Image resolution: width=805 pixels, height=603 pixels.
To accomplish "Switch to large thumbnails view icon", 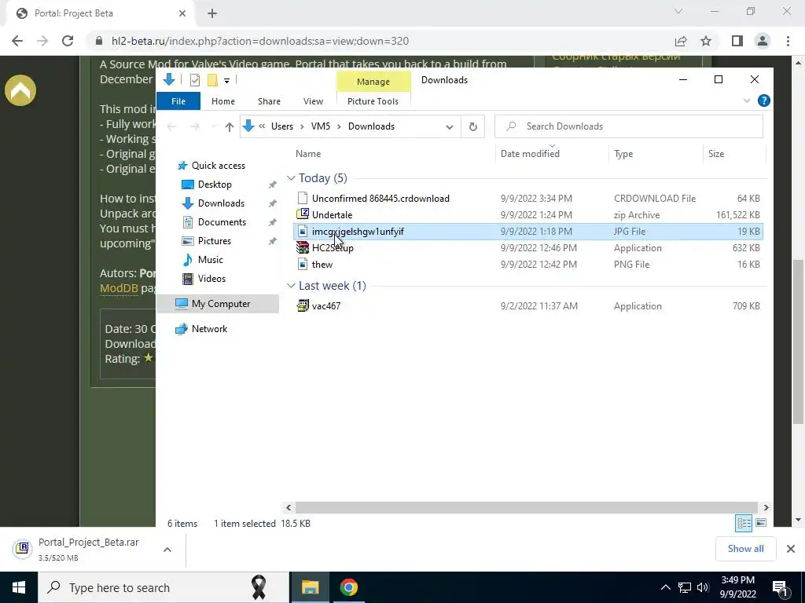I will (761, 523).
